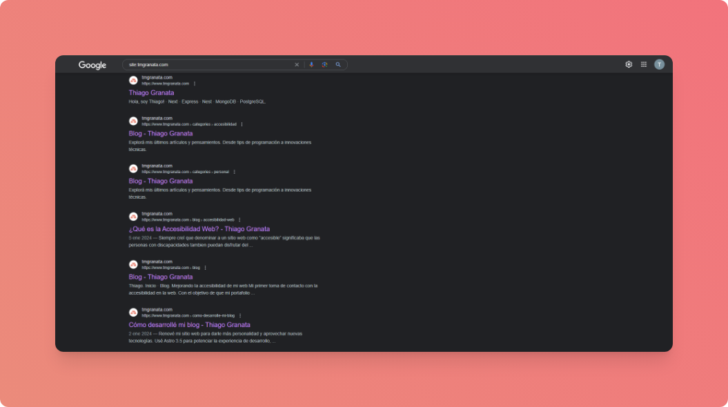Open three-dot menu for homepage result
Screen dimensions: 728x407
[195, 83]
